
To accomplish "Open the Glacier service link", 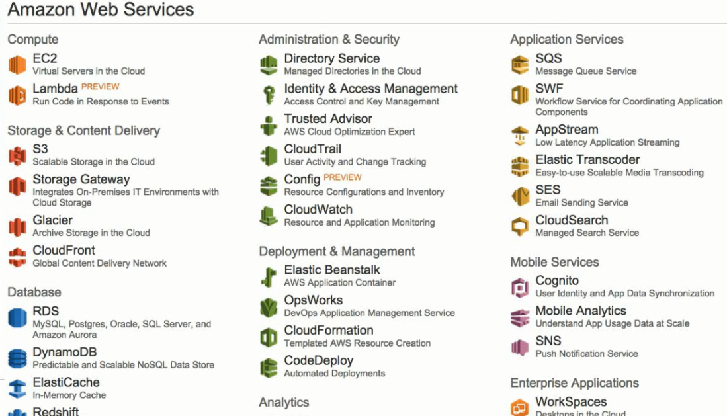I will click(53, 220).
